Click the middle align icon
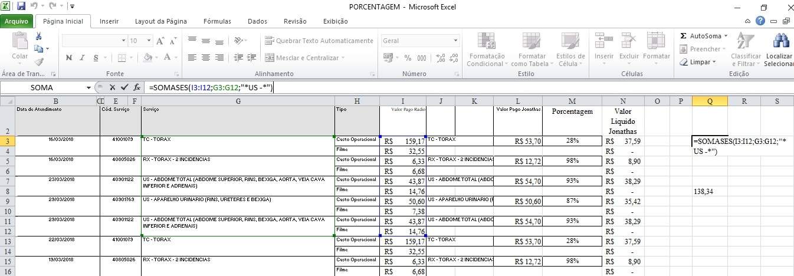Screen dimensions: 794x276 205,41
